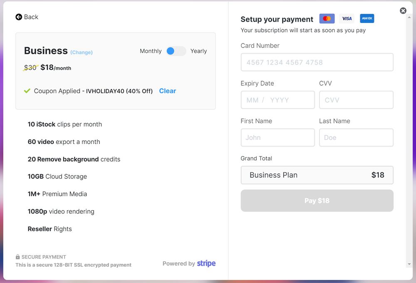Screen dimensions: 416x283
Task: Select the Yearly billing label
Action: tap(198, 51)
